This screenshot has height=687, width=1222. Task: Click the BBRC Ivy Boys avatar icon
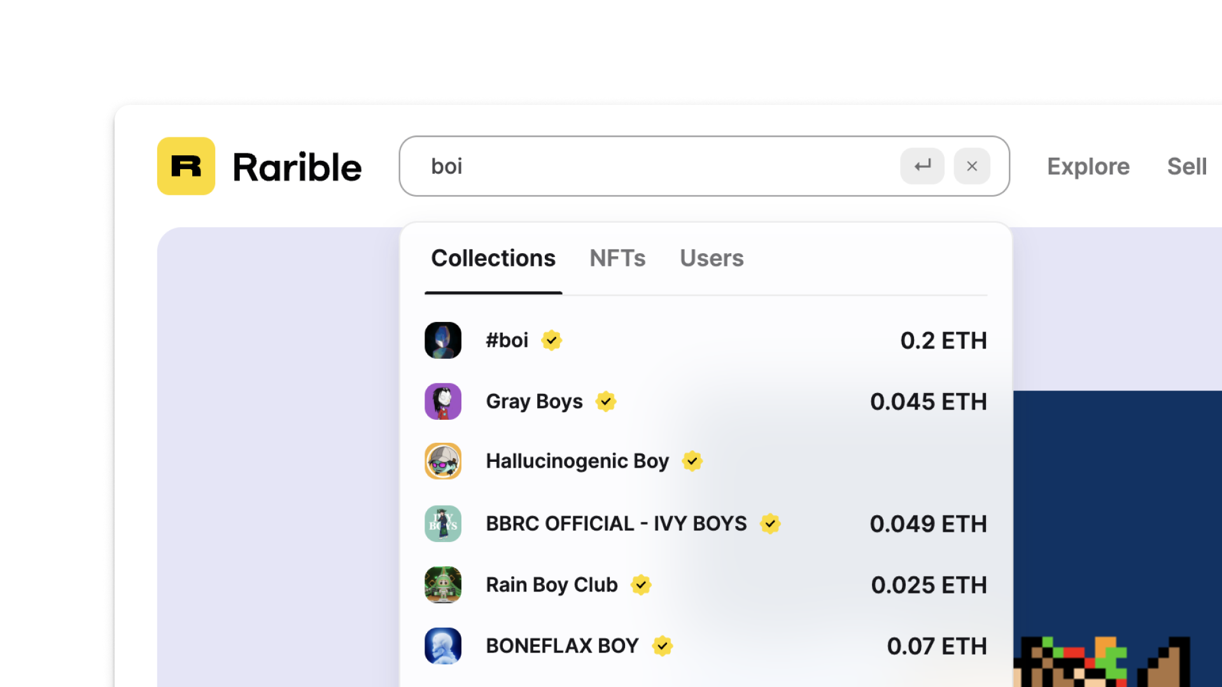pos(443,524)
